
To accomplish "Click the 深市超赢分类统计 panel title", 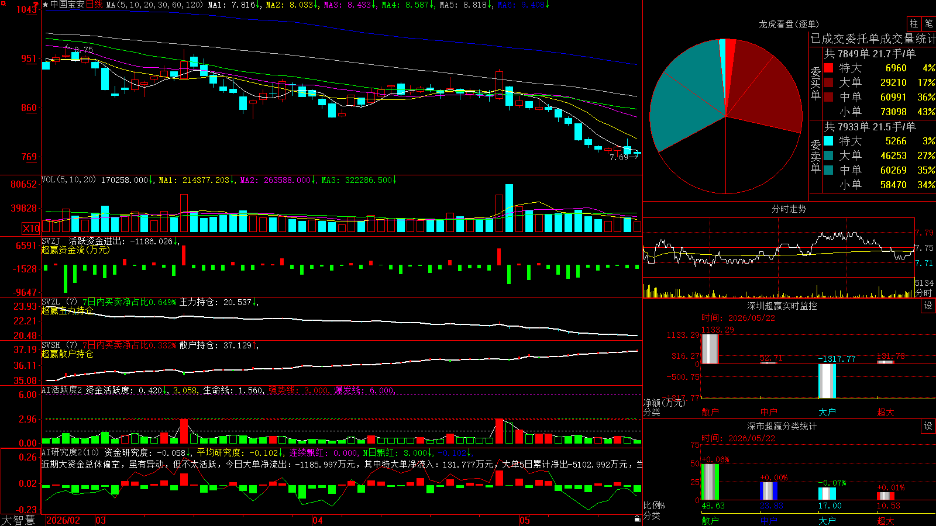I will point(782,426).
